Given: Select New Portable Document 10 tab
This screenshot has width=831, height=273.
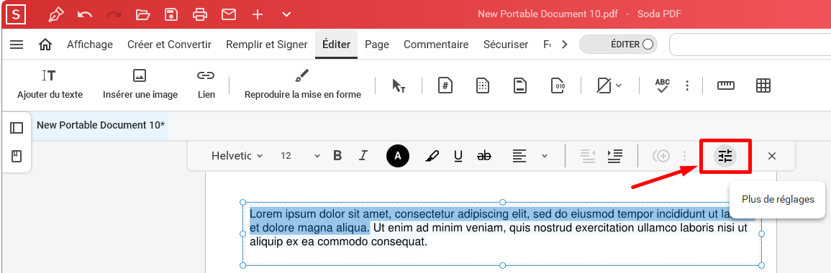Looking at the screenshot, I should pyautogui.click(x=101, y=126).
